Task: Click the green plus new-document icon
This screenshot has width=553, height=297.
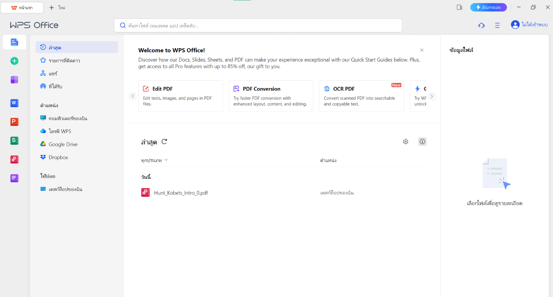Action: point(14,61)
